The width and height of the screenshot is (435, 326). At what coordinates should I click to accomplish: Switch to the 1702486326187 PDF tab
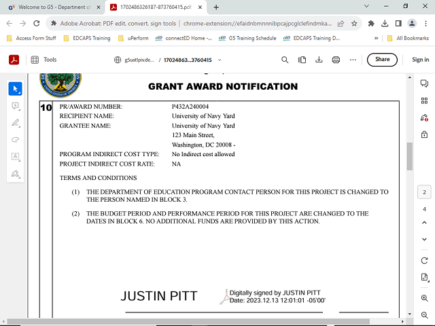tap(156, 7)
